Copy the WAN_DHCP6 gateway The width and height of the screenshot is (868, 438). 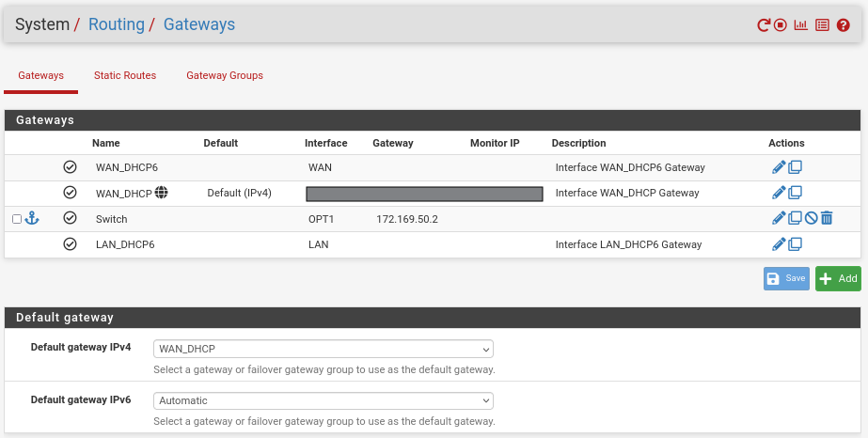[795, 167]
